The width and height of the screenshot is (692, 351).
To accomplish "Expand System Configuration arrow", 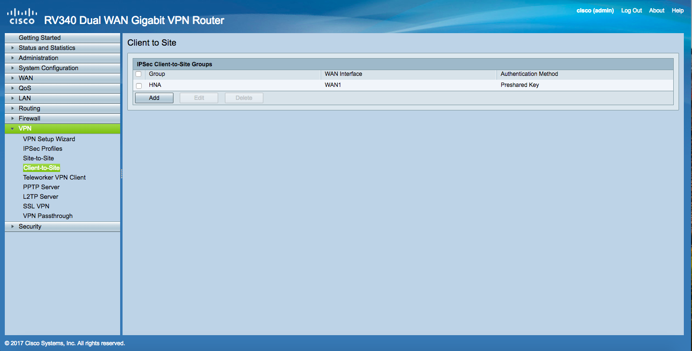I will pyautogui.click(x=12, y=68).
